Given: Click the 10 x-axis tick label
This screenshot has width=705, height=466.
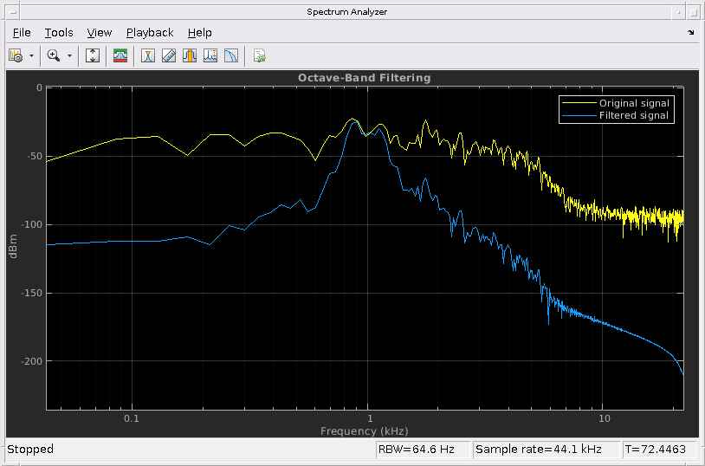Looking at the screenshot, I should 605,418.
